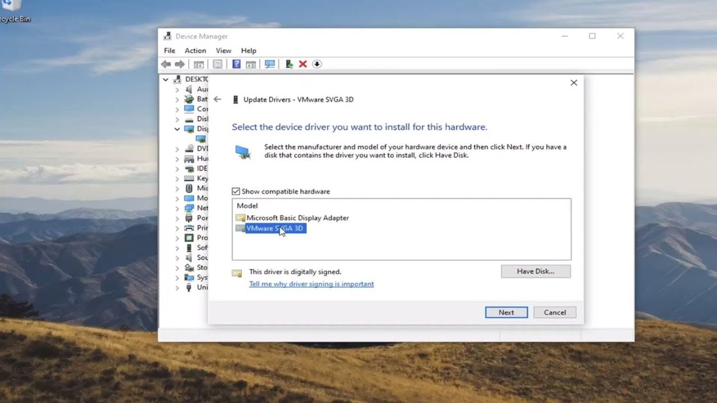This screenshot has width=717, height=403.
Task: Expand the Monitors tree node chevron
Action: [x=177, y=198]
